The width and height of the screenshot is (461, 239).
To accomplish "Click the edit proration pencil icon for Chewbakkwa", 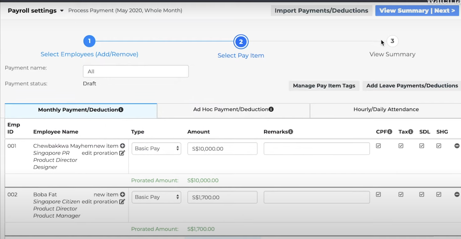I will [x=122, y=153].
